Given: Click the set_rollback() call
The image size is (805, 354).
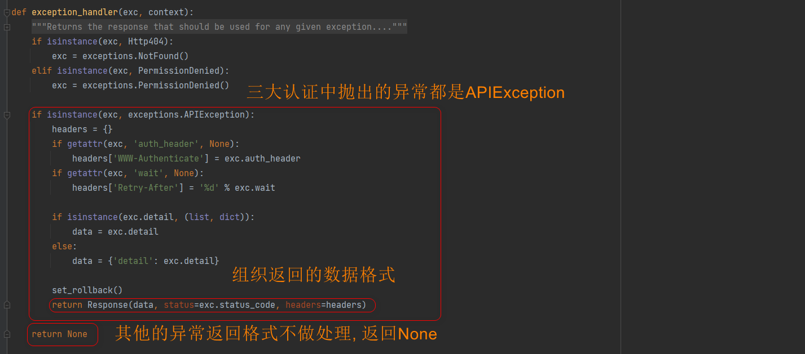Looking at the screenshot, I should pyautogui.click(x=87, y=290).
